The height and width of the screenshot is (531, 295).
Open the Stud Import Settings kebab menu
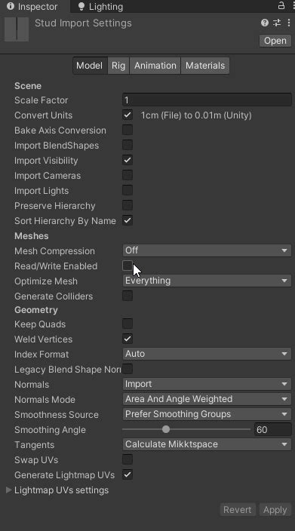pos(288,23)
